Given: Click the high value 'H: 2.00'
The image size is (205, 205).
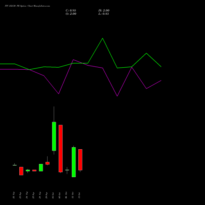Looking at the screenshot, I should click(x=104, y=11).
